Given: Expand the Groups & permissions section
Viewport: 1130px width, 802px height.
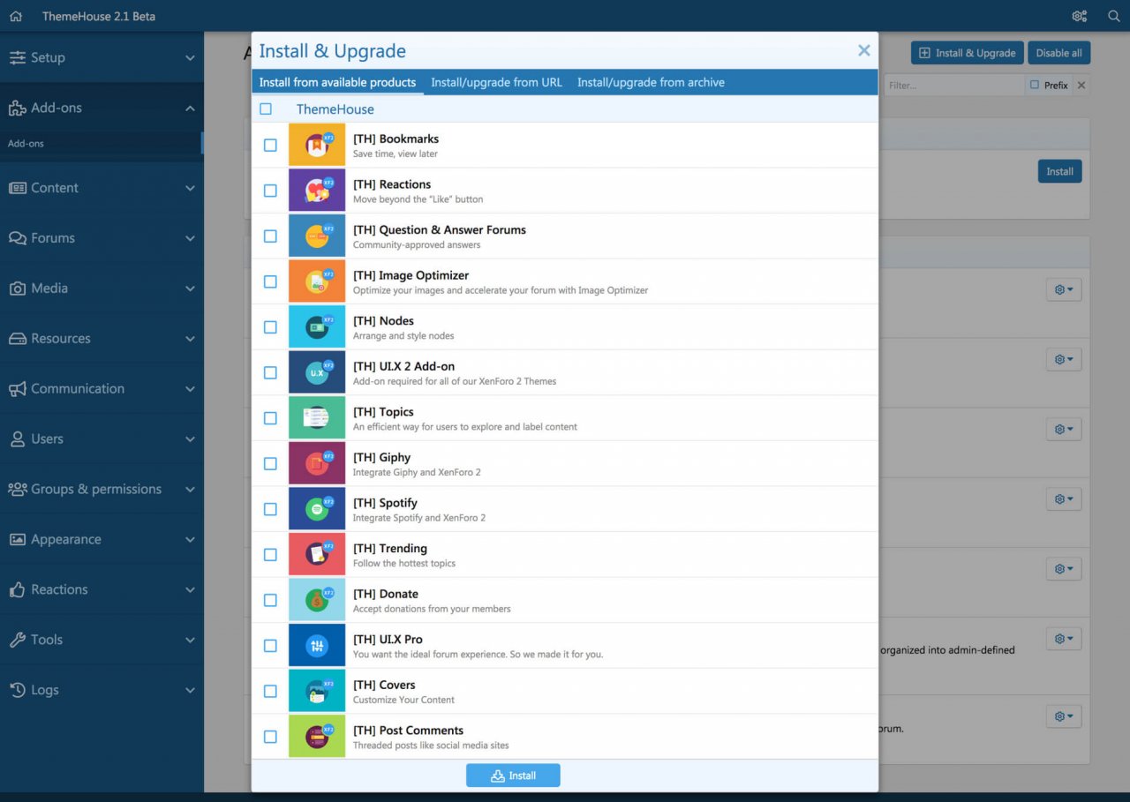Looking at the screenshot, I should (102, 489).
